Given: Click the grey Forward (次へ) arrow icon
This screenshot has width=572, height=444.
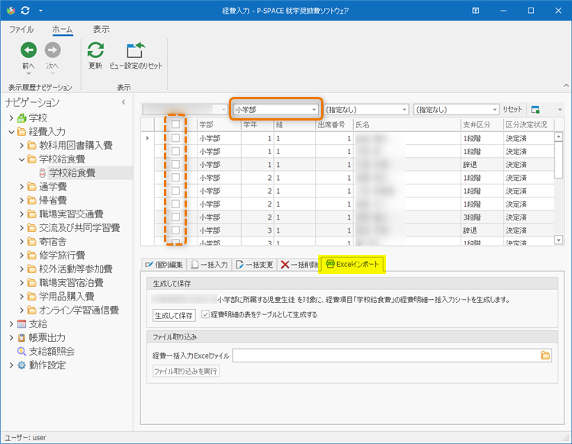Looking at the screenshot, I should point(53,50).
